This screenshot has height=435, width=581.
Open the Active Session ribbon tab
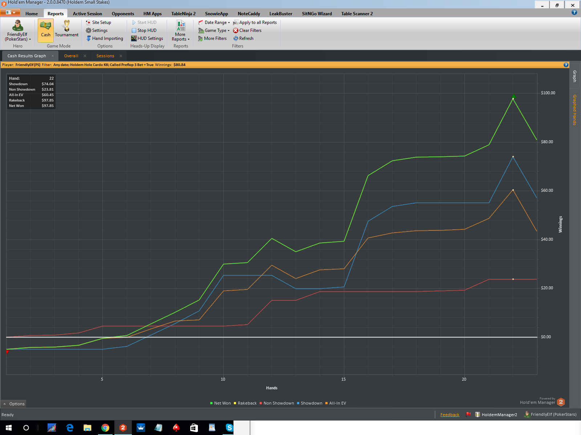(88, 14)
